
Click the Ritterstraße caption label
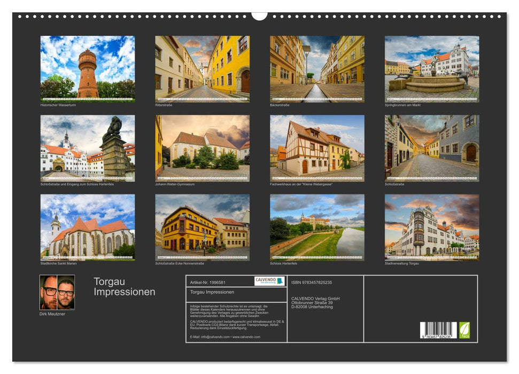tap(163, 104)
